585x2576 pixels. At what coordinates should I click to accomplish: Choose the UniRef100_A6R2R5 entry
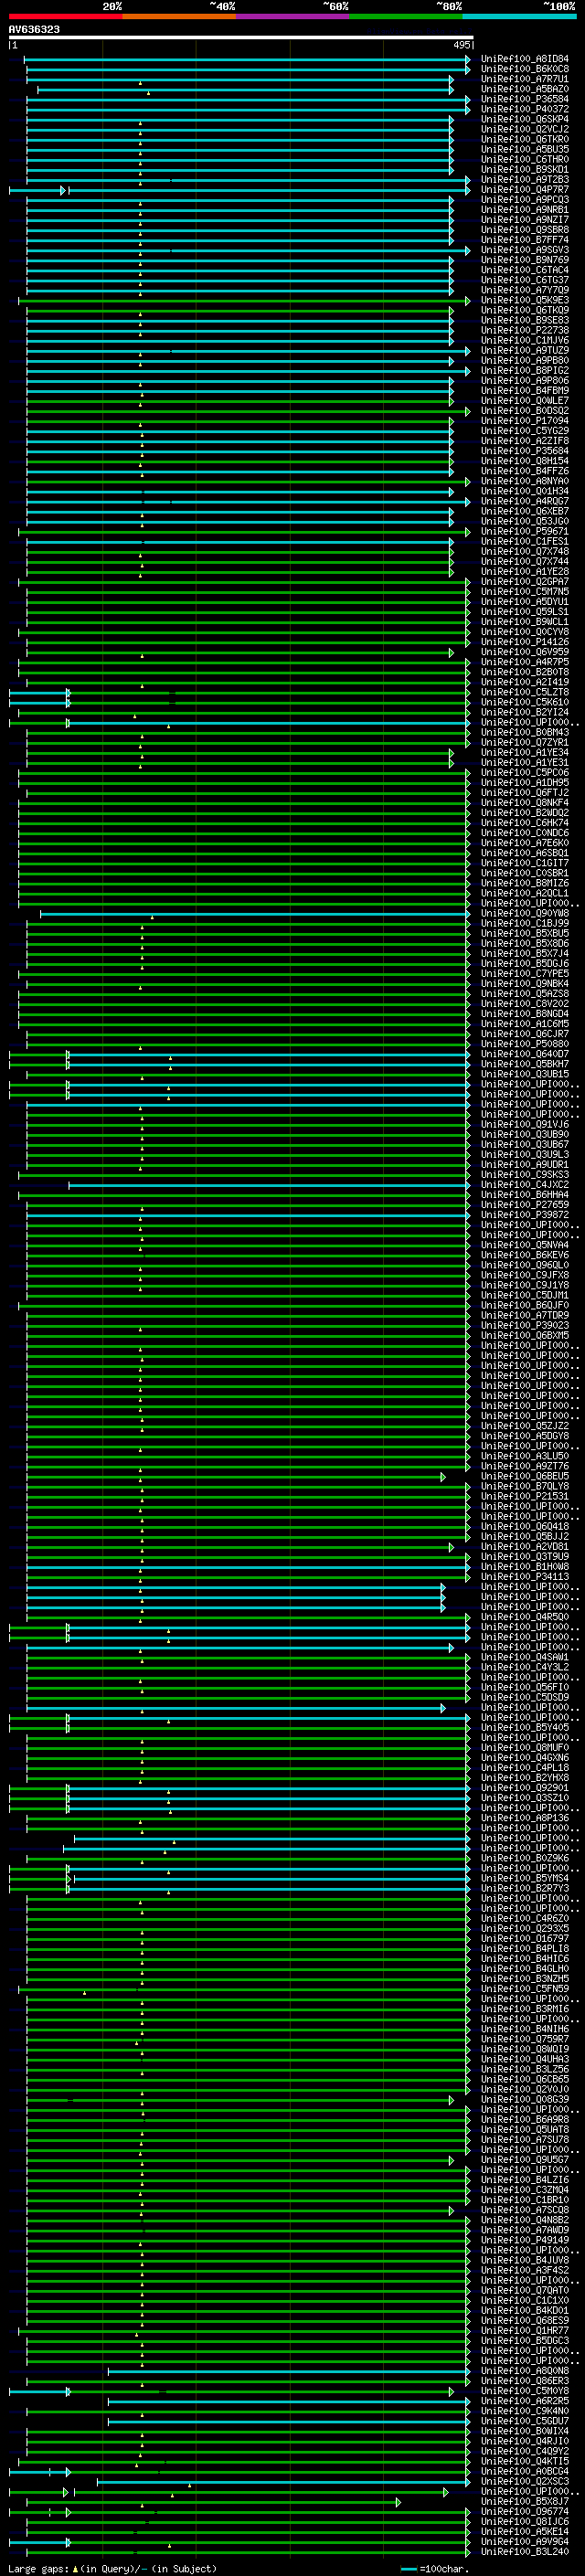[x=524, y=2401]
